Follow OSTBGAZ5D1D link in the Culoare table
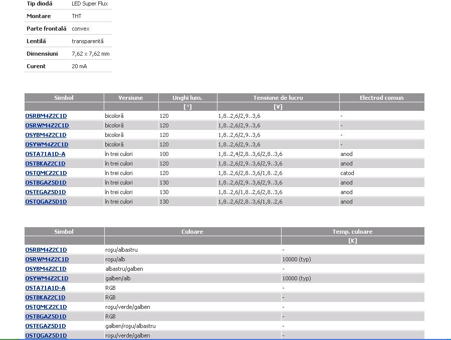 pyautogui.click(x=46, y=316)
